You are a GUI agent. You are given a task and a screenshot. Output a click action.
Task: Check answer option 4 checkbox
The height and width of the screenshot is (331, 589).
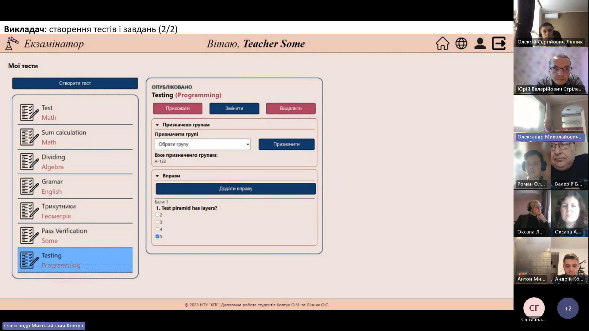pyautogui.click(x=157, y=229)
